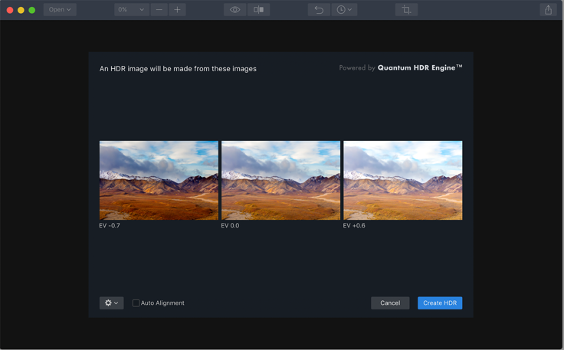Open the Open dropdown in toolbar

coord(60,10)
